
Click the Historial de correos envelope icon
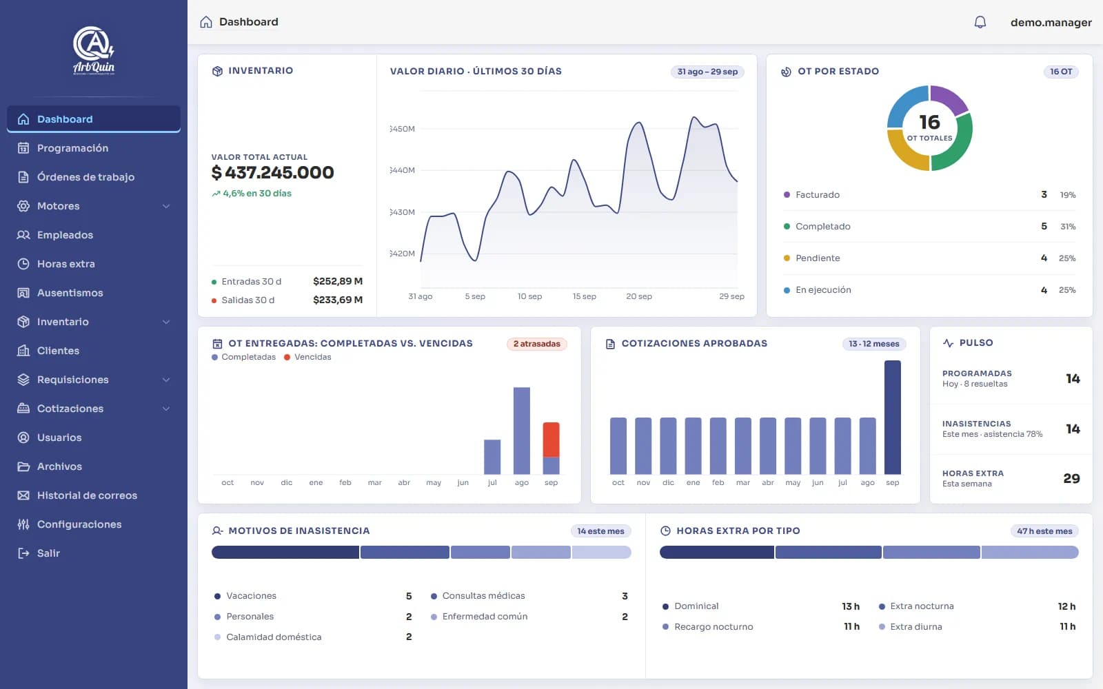pyautogui.click(x=23, y=495)
